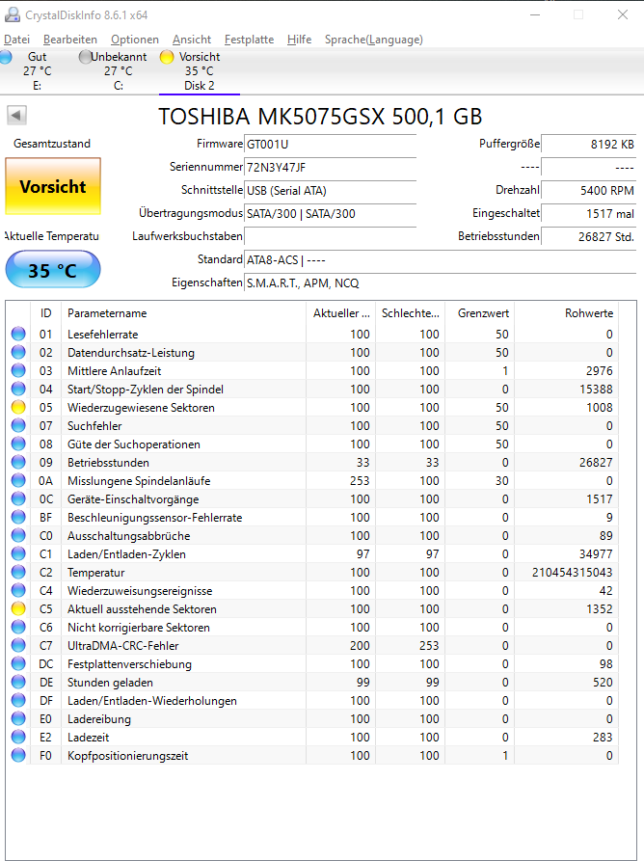Screen dimensions: 644x861
Task: Click the Betriebsstunden value 26827 Std.
Action: tap(588, 236)
